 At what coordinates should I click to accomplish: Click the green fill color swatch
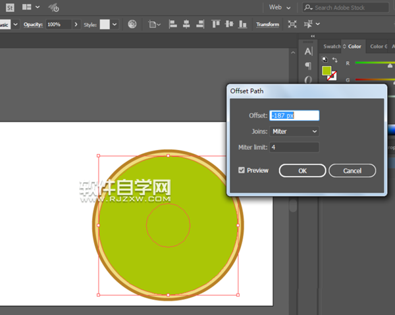point(327,70)
